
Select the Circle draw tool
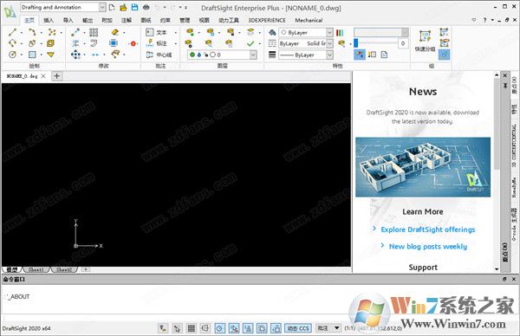click(x=13, y=55)
